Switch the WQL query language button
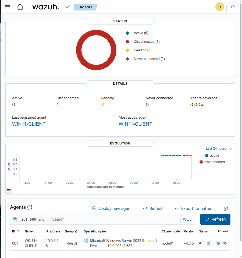This screenshot has height=258, width=242. pyautogui.click(x=187, y=219)
